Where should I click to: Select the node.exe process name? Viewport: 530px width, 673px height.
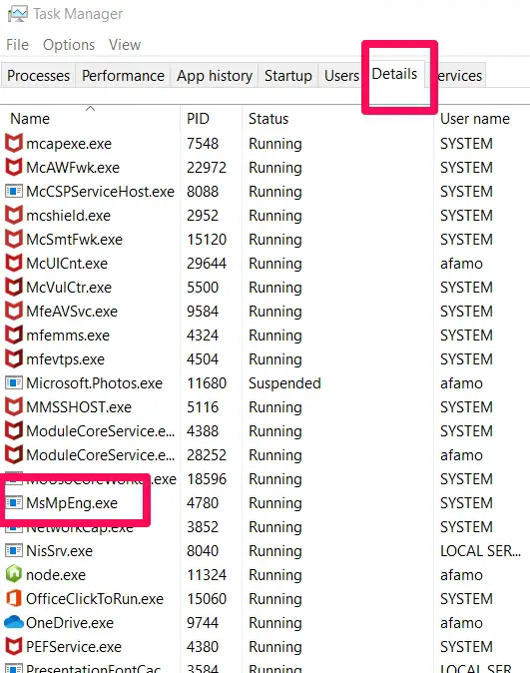tap(56, 575)
